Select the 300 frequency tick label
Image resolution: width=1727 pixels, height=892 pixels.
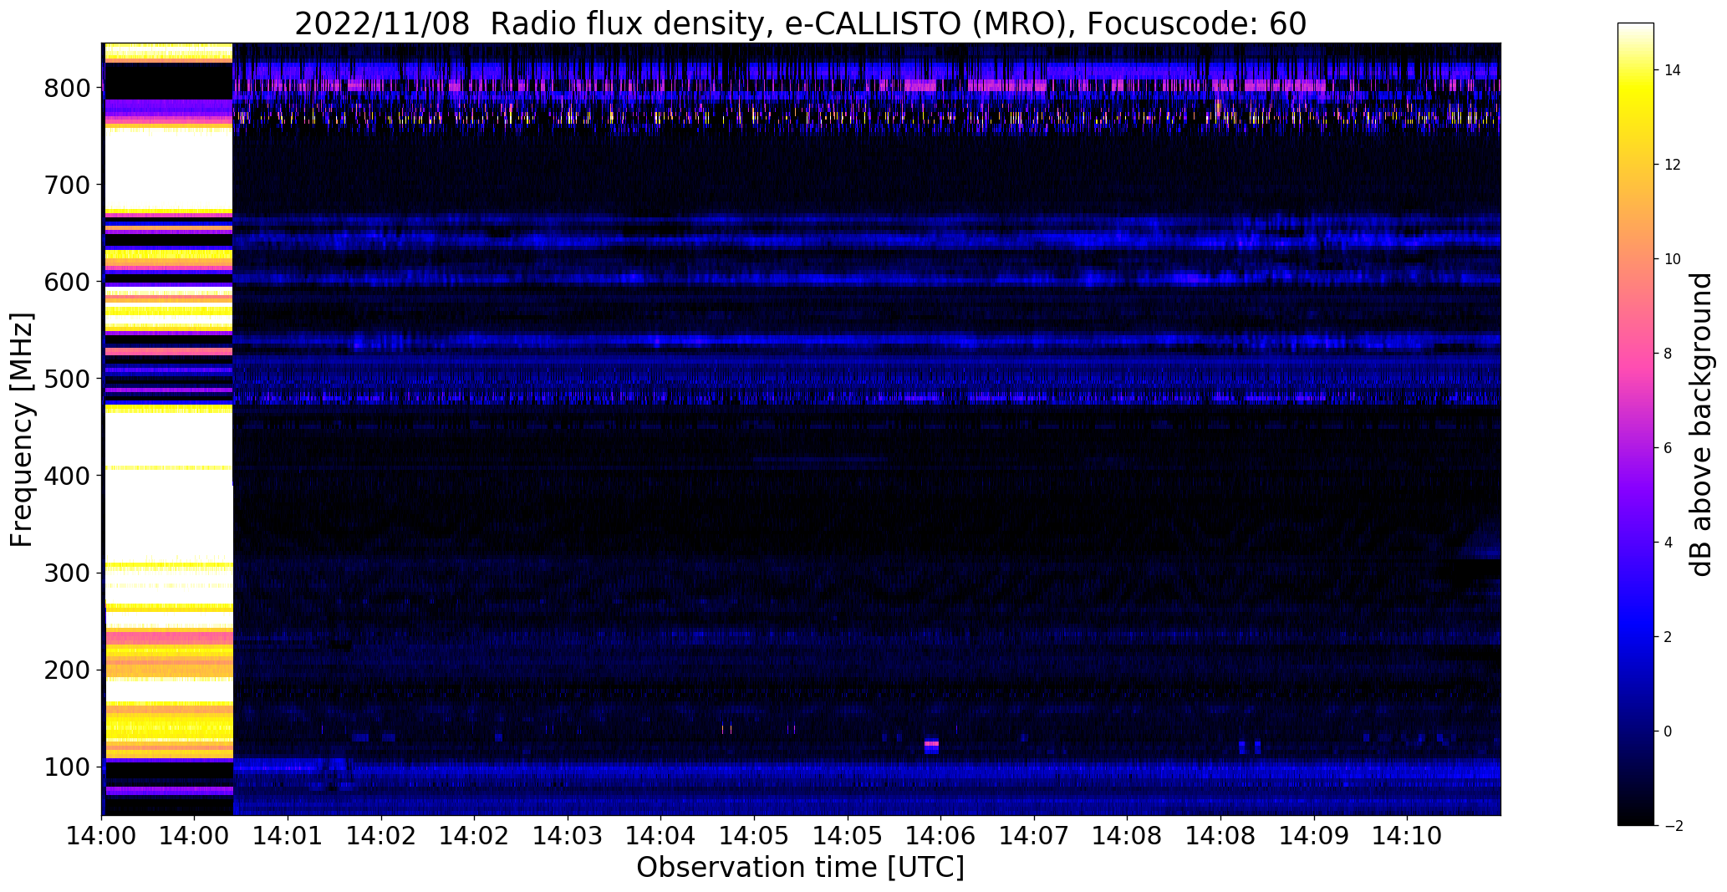click(67, 573)
